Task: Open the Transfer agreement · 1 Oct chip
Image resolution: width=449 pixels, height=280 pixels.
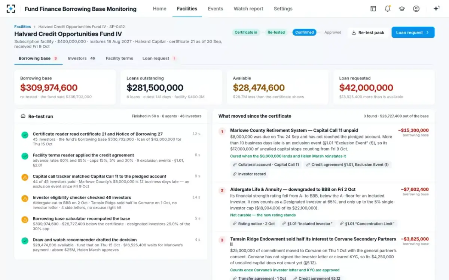Action: coord(259,279)
